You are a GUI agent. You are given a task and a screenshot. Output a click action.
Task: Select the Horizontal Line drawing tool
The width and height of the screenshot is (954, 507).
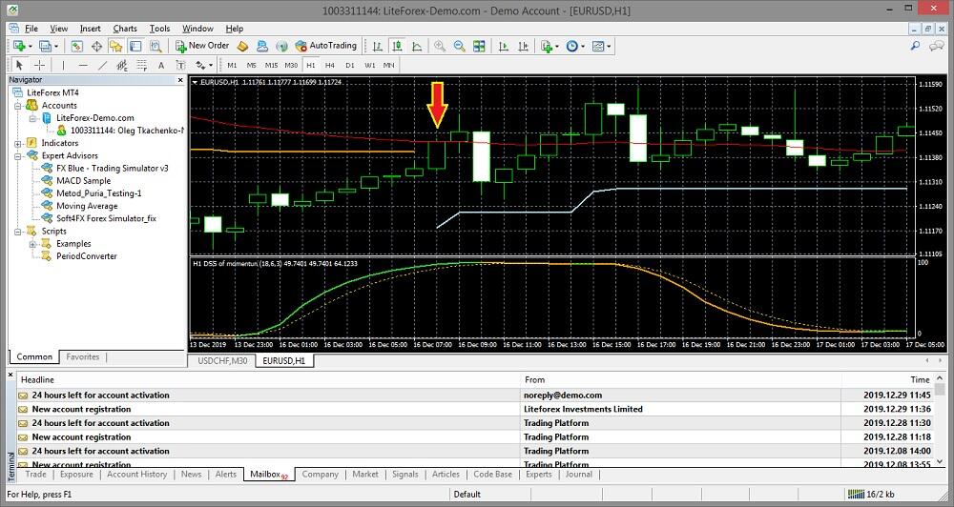point(83,65)
